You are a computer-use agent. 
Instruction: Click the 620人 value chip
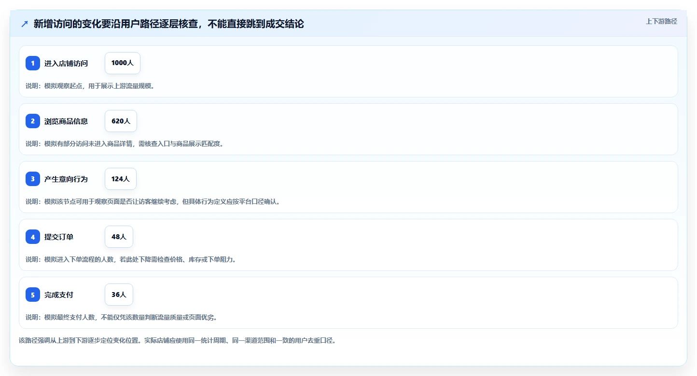[121, 121]
